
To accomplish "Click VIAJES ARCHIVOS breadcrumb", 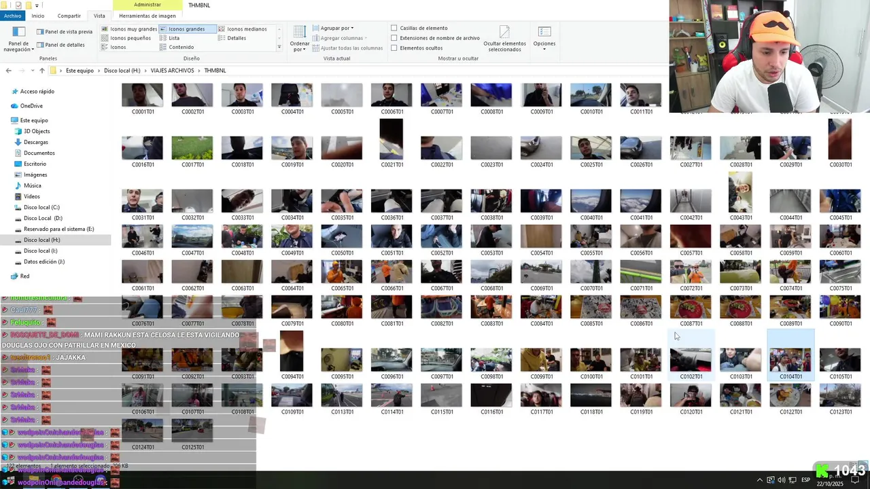I will pyautogui.click(x=172, y=71).
